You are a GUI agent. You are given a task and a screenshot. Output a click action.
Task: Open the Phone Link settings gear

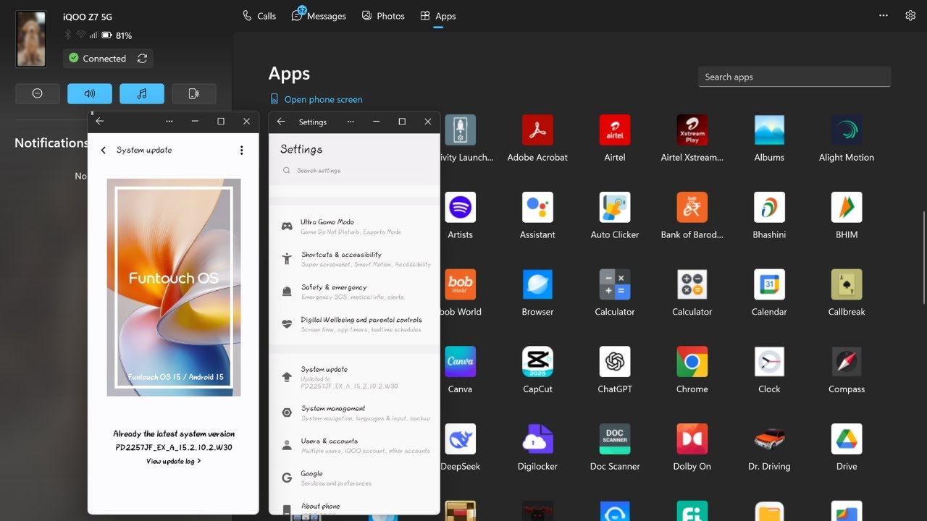click(x=910, y=15)
